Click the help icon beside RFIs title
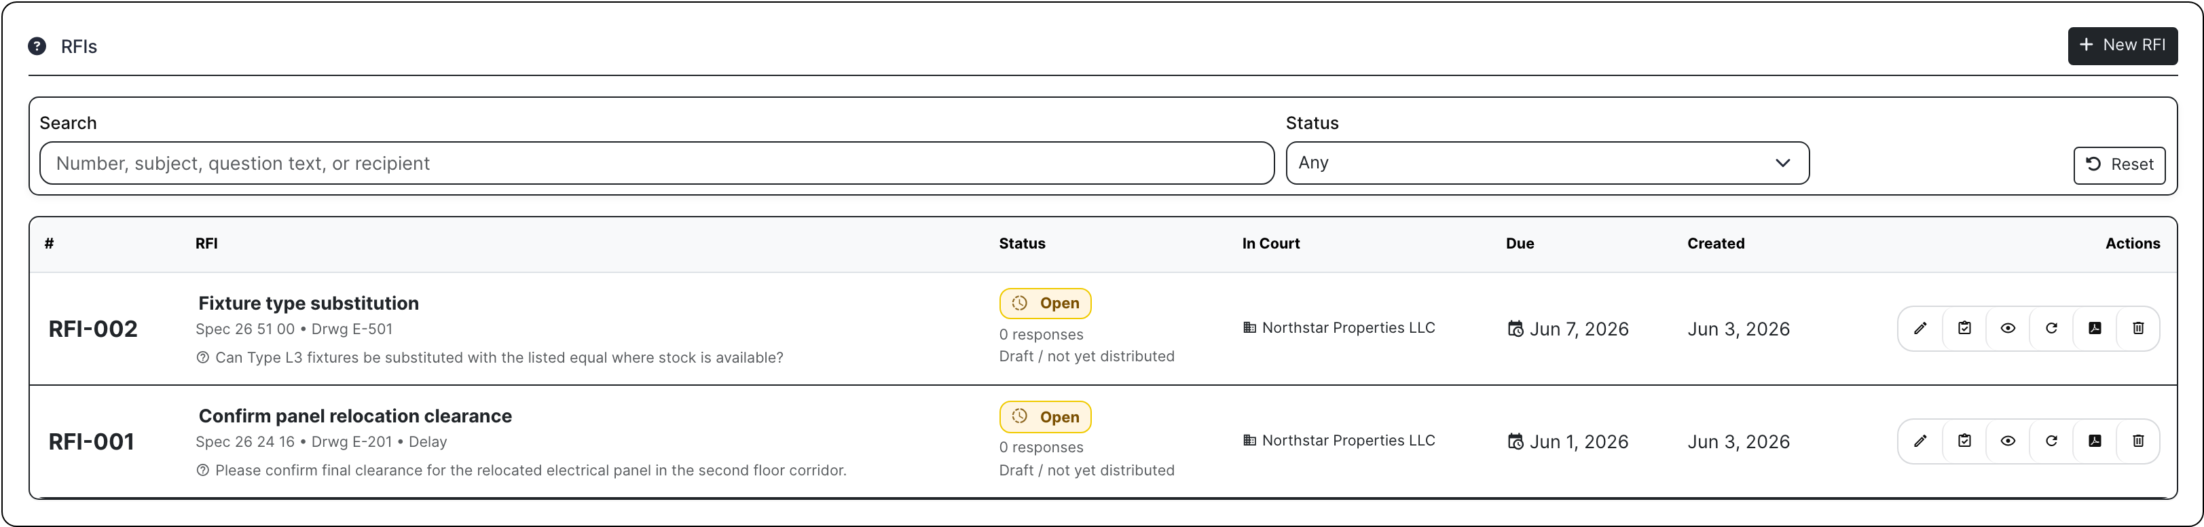Viewport: 2204px width, 527px height. (37, 46)
